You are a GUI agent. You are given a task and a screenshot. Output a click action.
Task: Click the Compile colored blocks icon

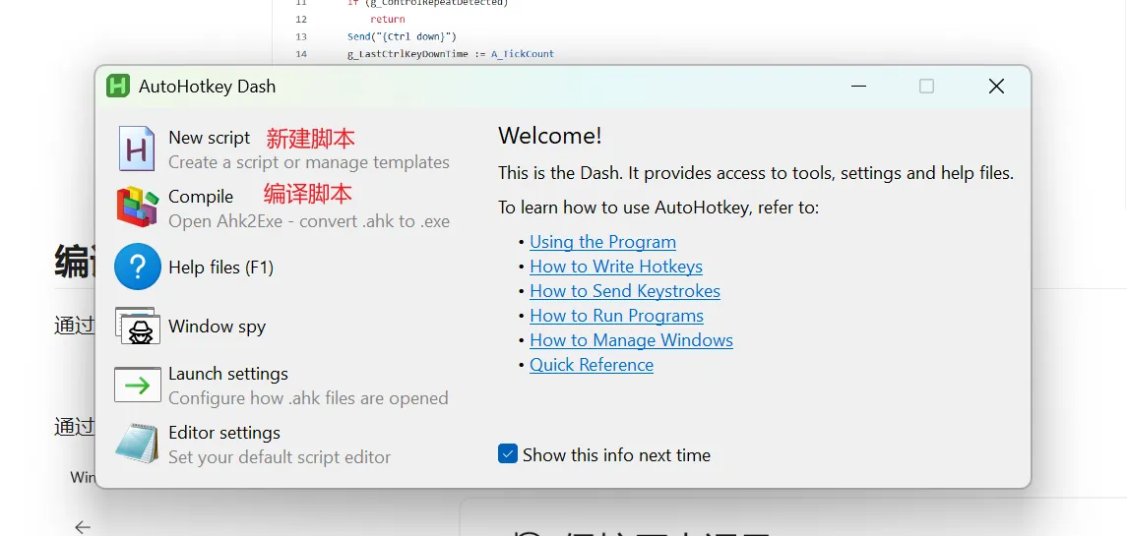(x=137, y=207)
